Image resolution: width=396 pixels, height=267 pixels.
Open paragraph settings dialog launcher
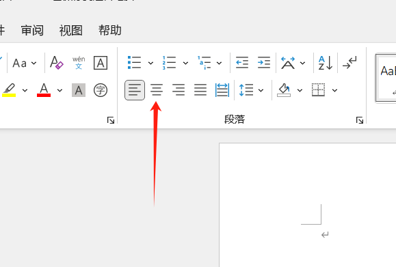(x=360, y=120)
